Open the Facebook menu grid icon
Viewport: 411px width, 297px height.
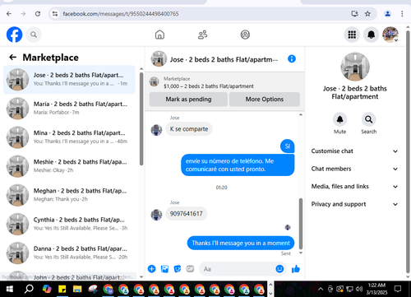point(352,35)
